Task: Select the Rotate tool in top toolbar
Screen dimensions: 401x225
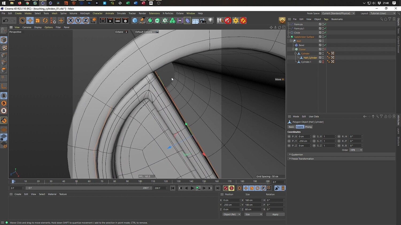Action: pyautogui.click(x=45, y=21)
